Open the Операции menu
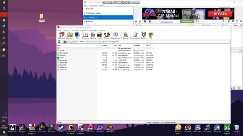Screen dimensions: 243x136 pos(74,30)
